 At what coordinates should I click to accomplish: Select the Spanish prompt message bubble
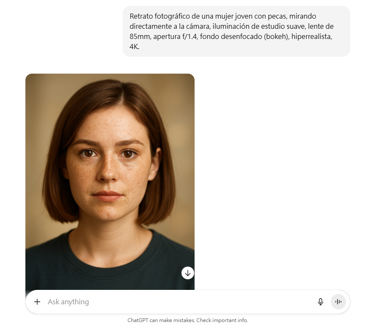click(x=236, y=31)
